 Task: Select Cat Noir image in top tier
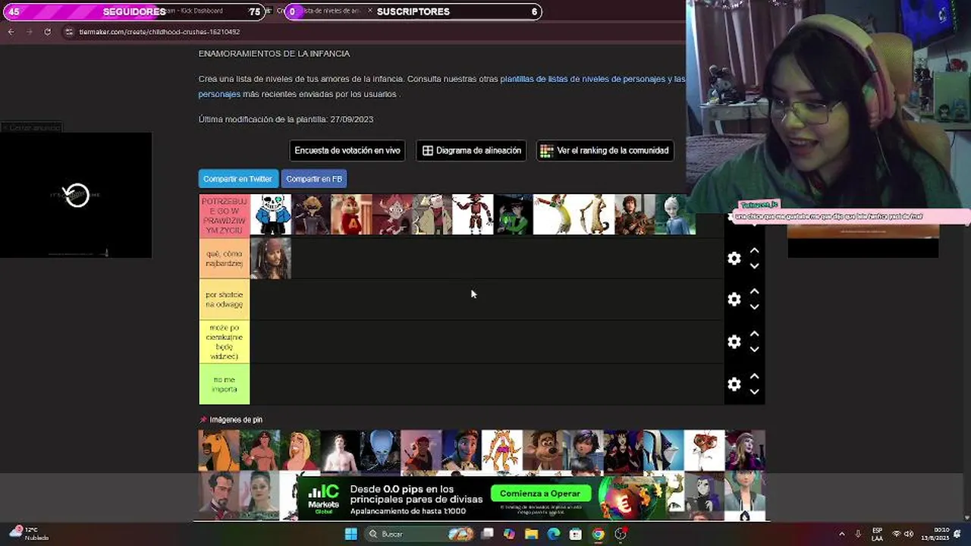(311, 215)
